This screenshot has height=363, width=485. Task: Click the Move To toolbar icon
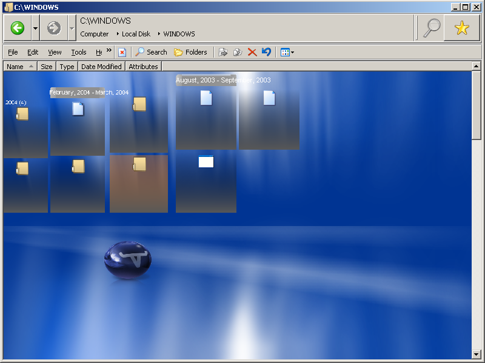(223, 52)
